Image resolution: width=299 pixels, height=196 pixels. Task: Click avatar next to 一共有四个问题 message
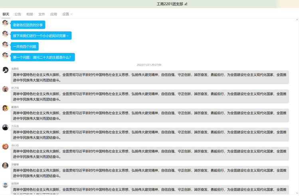[x=5, y=45]
